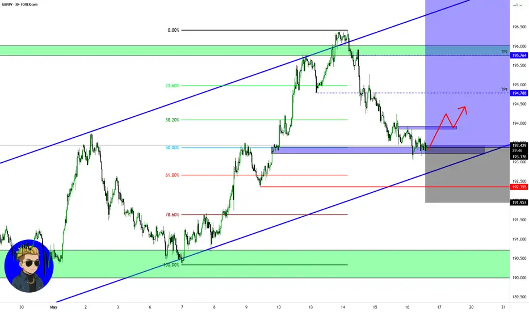This screenshot has height=312, width=529.
Task: Click the TP2 target label
Action: (504, 52)
